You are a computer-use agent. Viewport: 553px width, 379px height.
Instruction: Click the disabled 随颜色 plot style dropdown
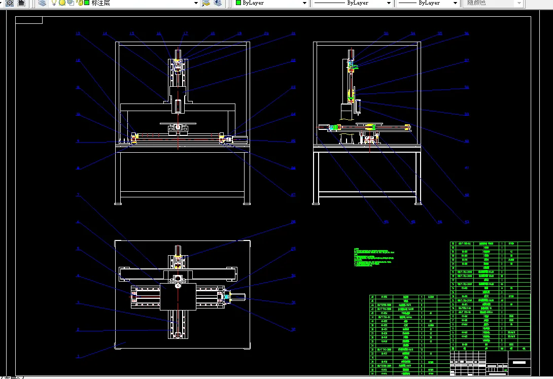pos(494,3)
